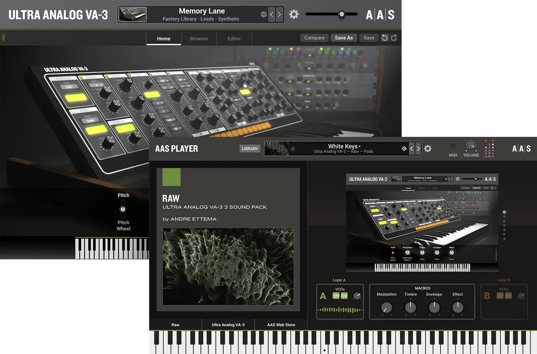Go to previous preset in Ultra Analog VA-3
This screenshot has height=354, width=537.
[x=272, y=14]
